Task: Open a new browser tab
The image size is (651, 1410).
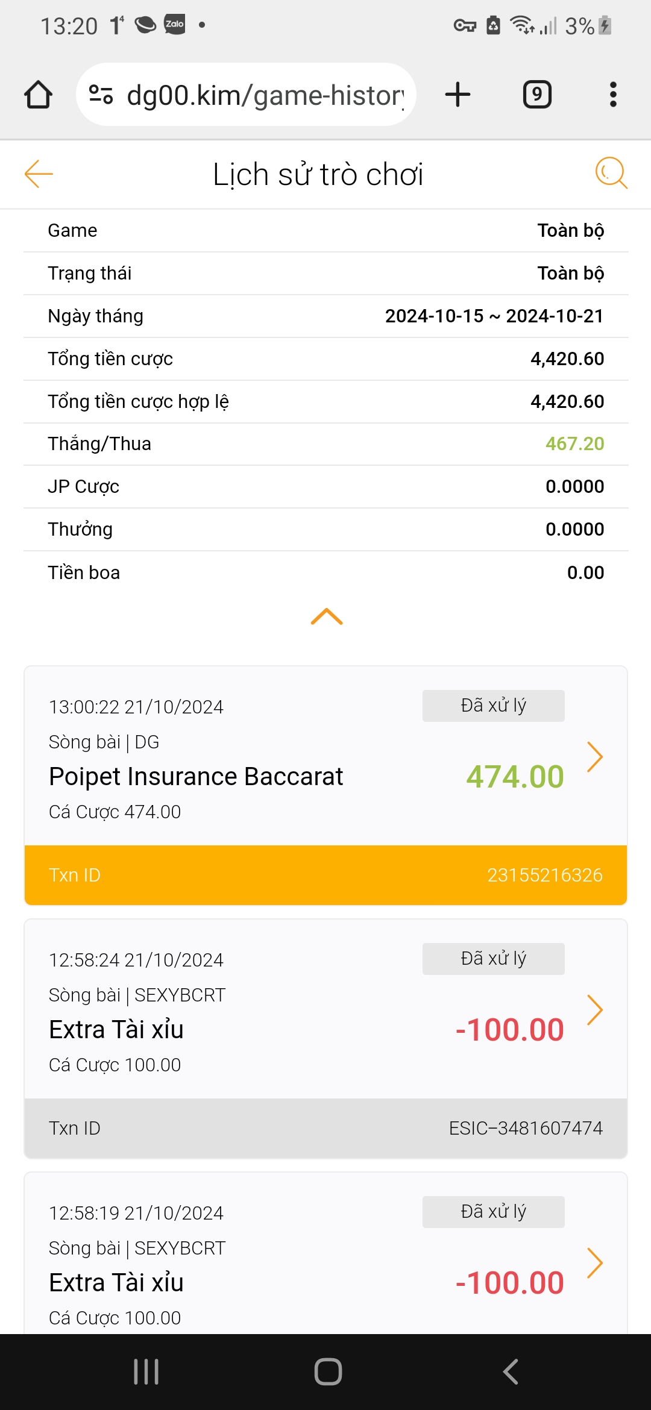Action: (x=458, y=95)
